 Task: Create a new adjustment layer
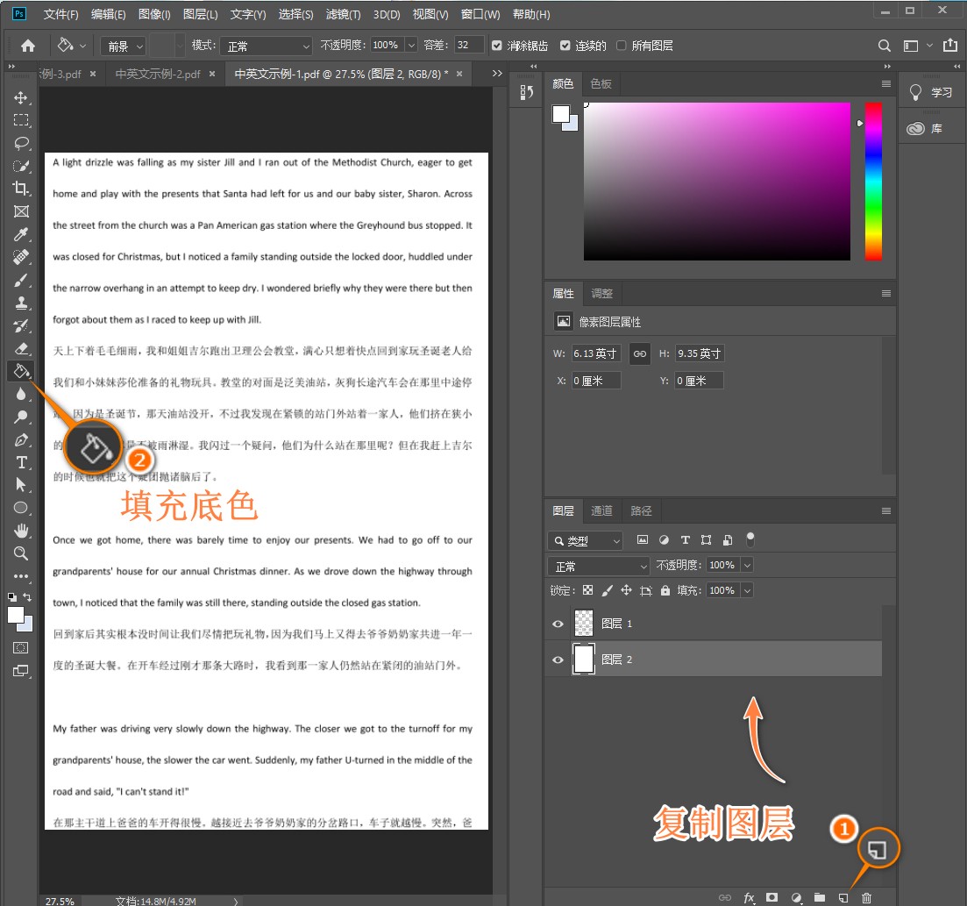click(x=796, y=898)
